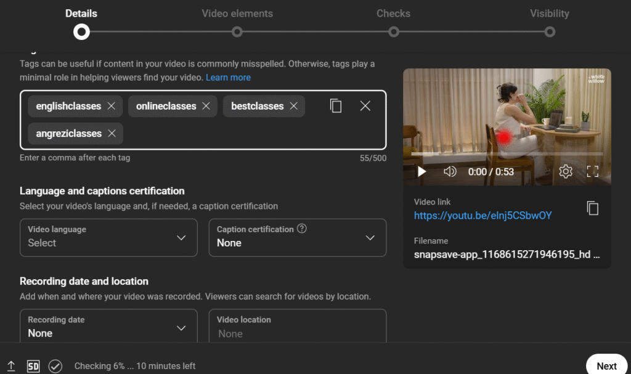Remove the englishclasses tag

(112, 106)
